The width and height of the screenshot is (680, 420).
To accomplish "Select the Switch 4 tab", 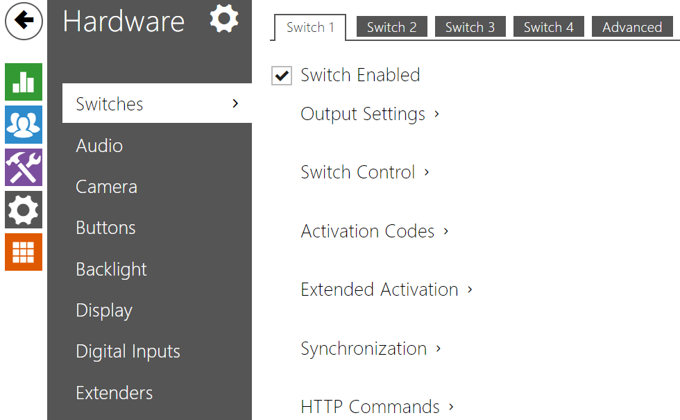I will click(548, 27).
